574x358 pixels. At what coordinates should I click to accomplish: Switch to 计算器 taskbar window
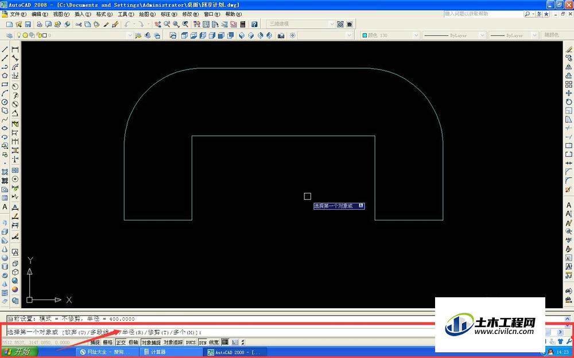click(170, 352)
